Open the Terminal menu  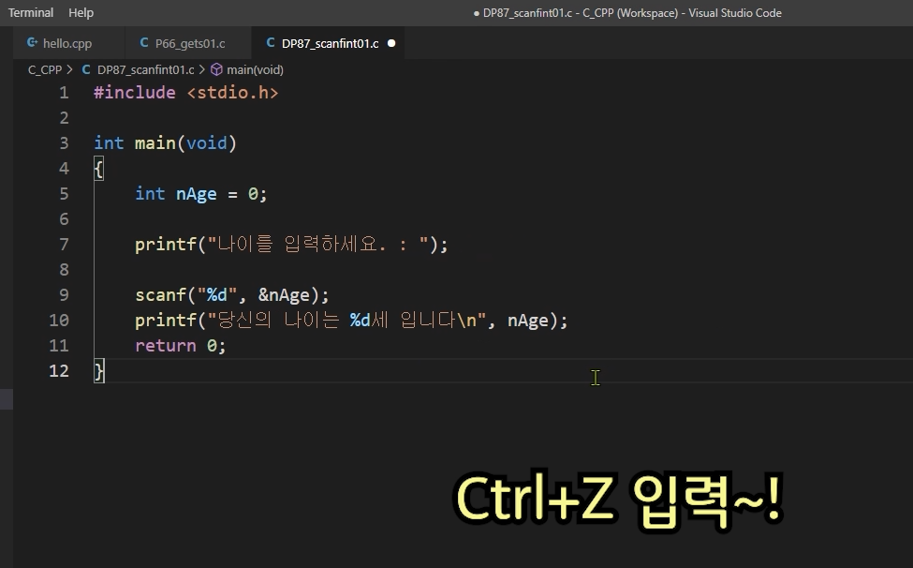point(31,12)
